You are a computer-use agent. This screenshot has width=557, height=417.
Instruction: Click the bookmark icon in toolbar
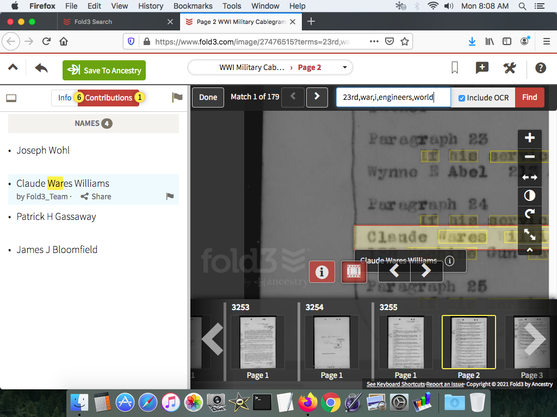(455, 68)
